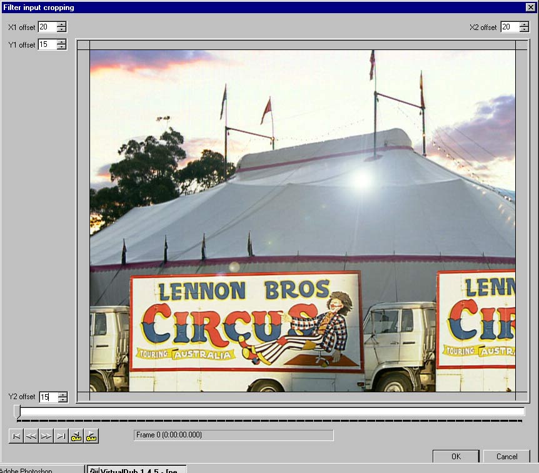Decrease the Y1 offset value
The image size is (539, 473).
pyautogui.click(x=61, y=47)
